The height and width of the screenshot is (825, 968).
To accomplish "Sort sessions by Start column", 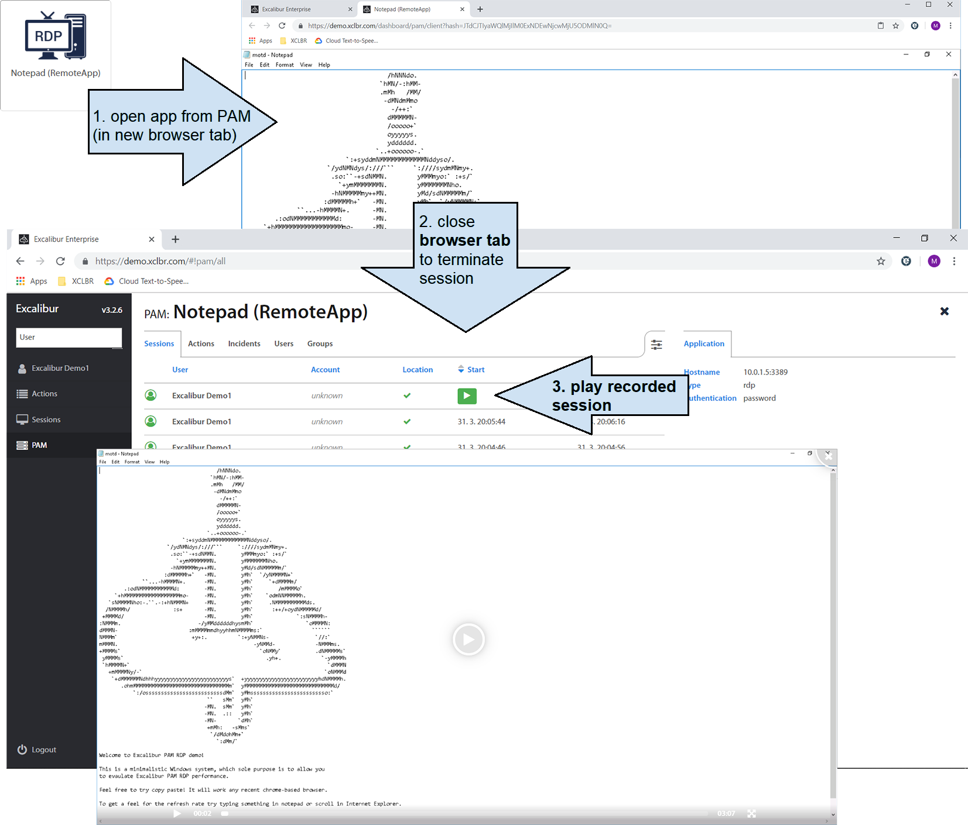I will pyautogui.click(x=475, y=370).
